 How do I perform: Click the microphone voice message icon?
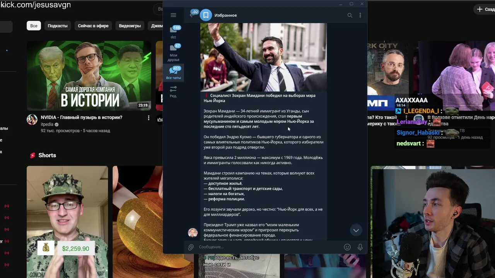pyautogui.click(x=360, y=247)
